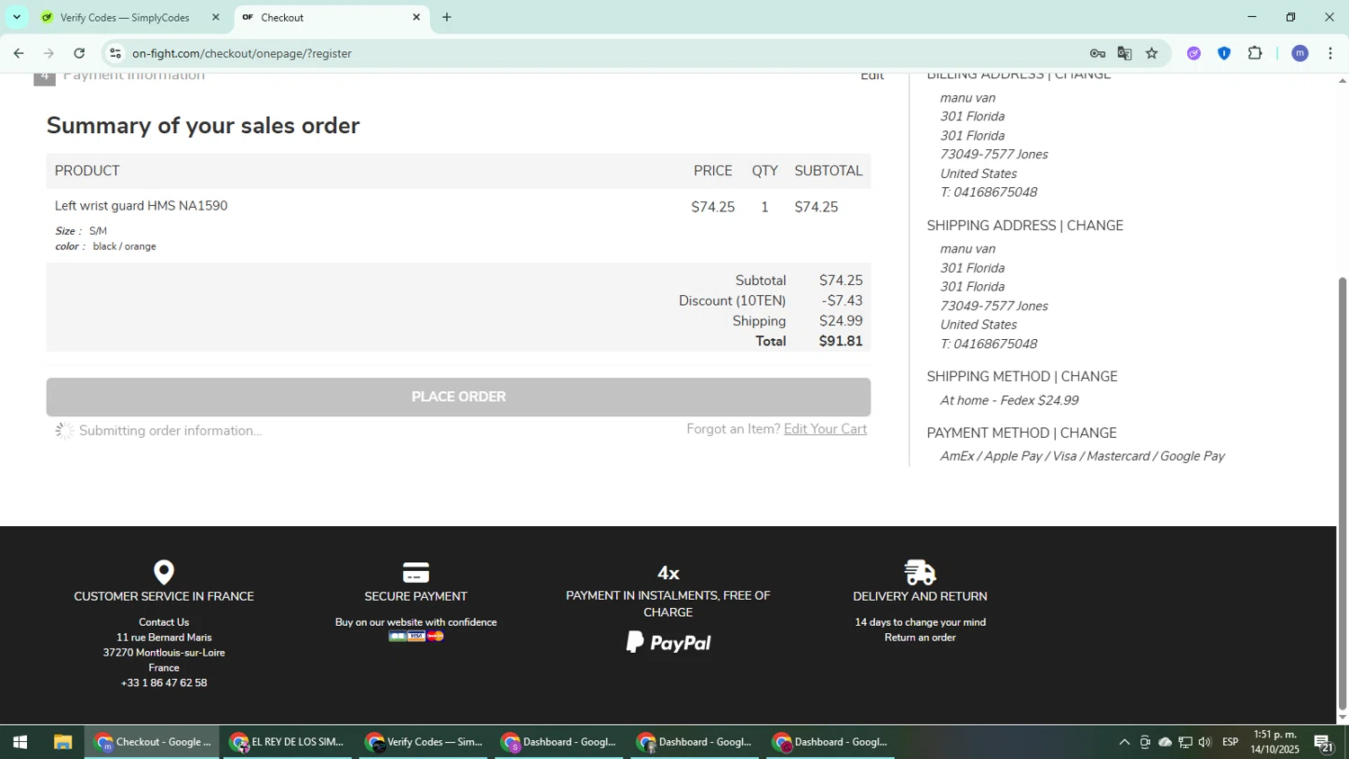Image resolution: width=1349 pixels, height=759 pixels.
Task: Go back to the previous page
Action: [x=18, y=53]
